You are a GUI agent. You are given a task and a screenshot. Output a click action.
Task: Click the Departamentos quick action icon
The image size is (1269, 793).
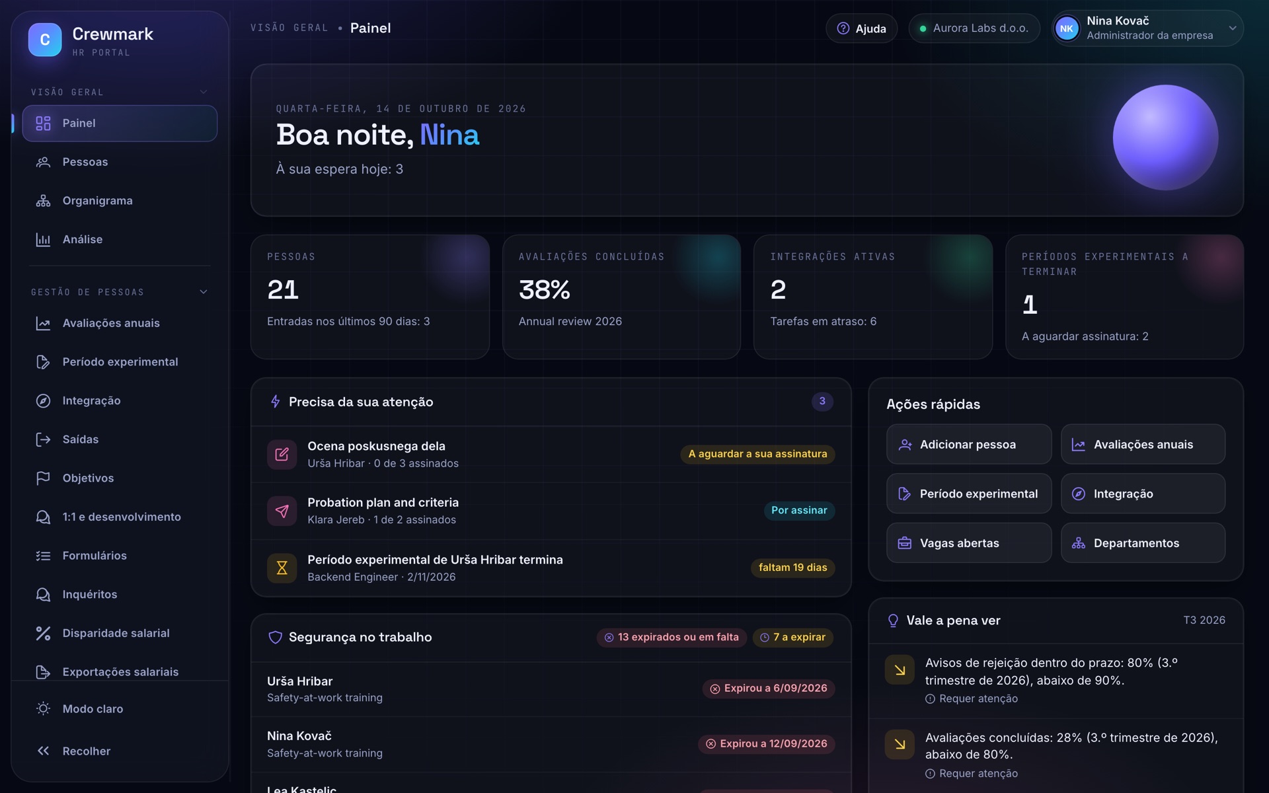[x=1079, y=543]
